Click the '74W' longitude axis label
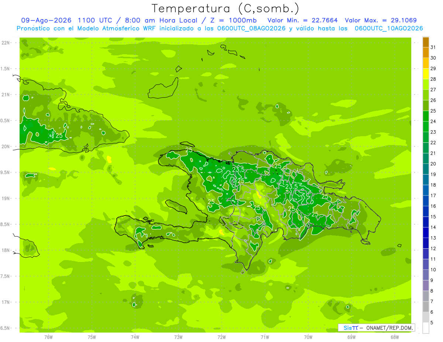The width and height of the screenshot is (443, 342). pos(135,337)
